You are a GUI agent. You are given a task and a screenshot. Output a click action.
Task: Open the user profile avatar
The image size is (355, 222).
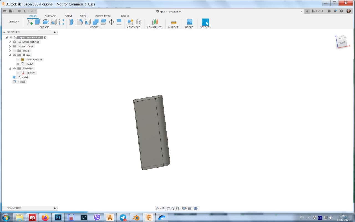click(348, 11)
